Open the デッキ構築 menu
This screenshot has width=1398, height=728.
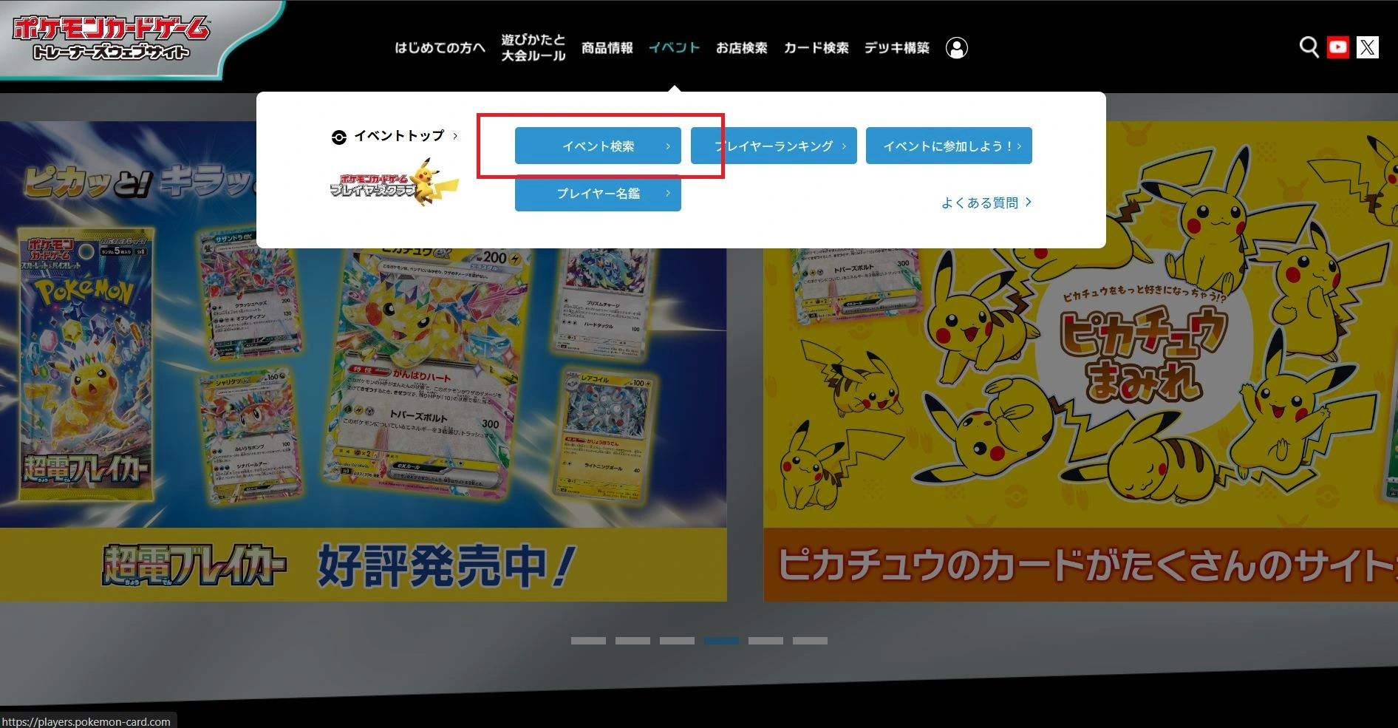click(x=896, y=48)
